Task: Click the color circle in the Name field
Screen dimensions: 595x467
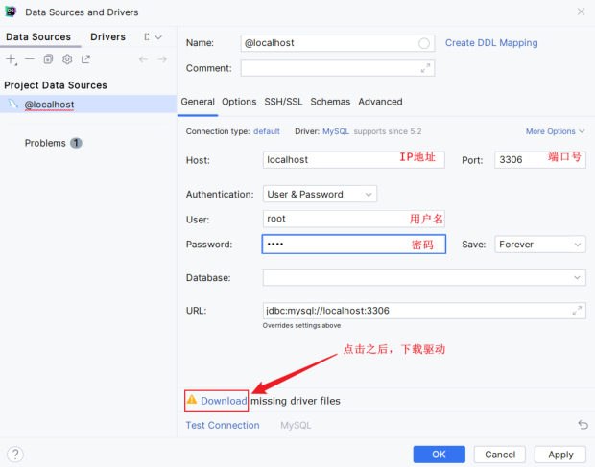Action: click(424, 43)
